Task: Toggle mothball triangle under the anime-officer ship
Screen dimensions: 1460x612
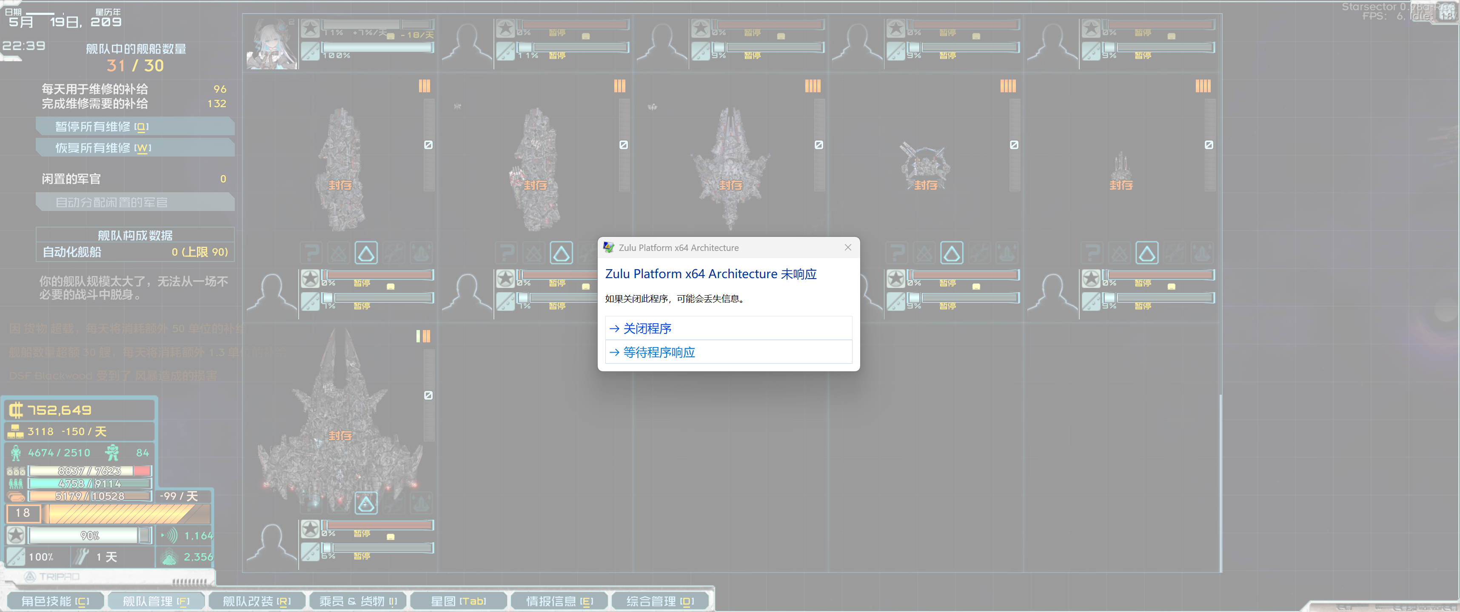Action: 366,253
